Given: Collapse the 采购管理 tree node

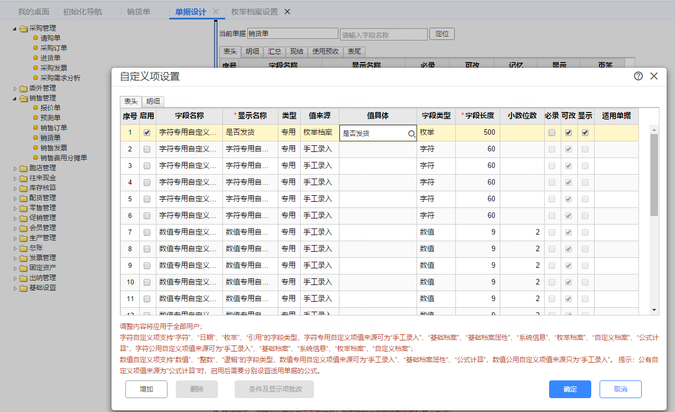Looking at the screenshot, I should 15,28.
